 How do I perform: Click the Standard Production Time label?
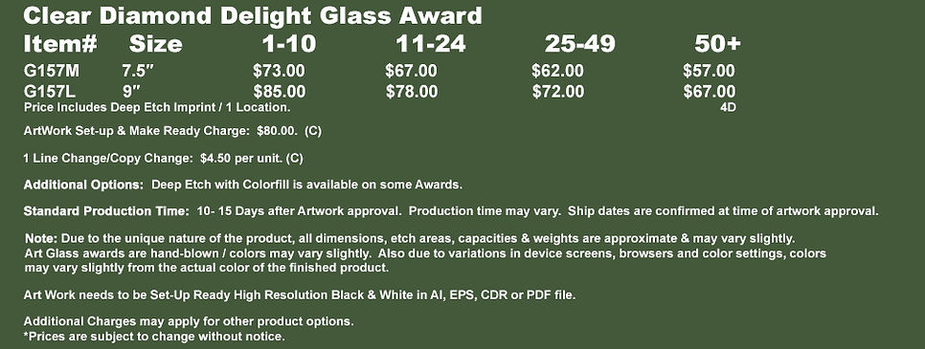(106, 211)
